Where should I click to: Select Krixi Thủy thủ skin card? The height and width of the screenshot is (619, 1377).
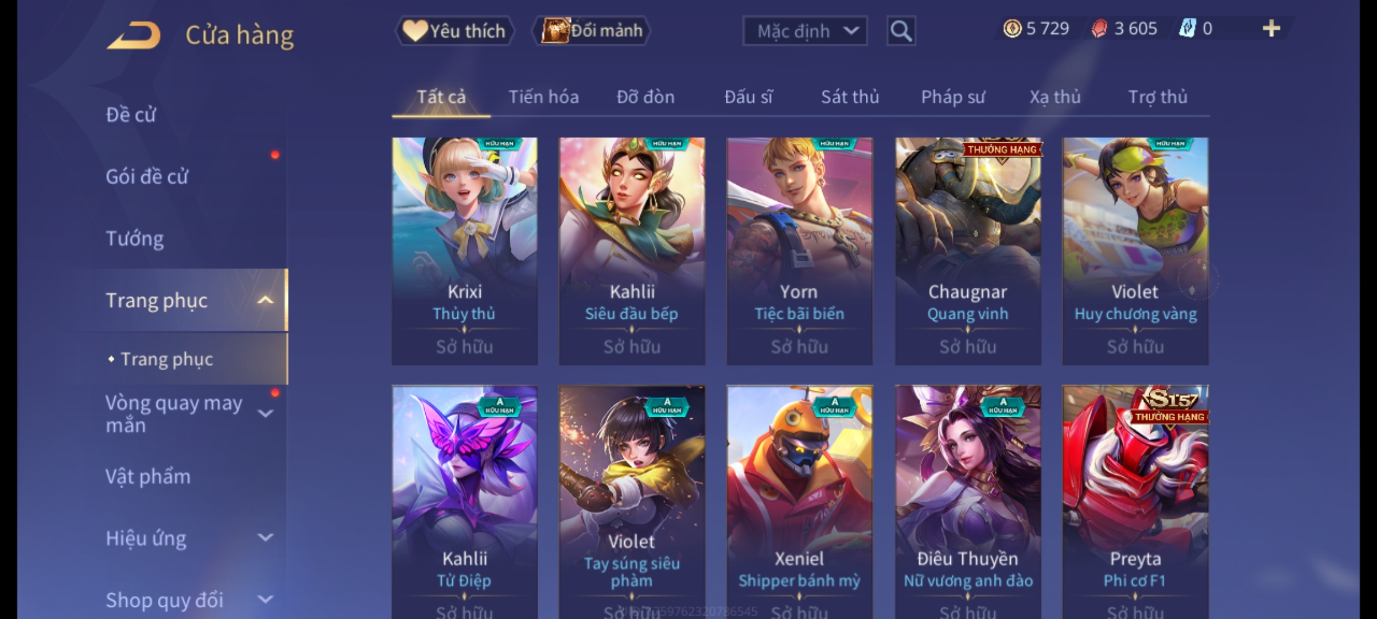coord(465,251)
